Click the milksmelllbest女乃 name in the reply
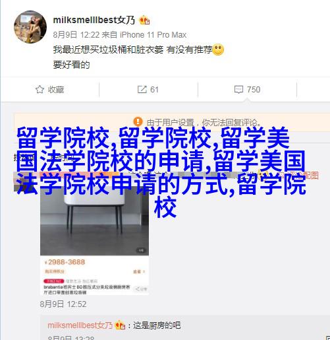Viewport: 330px width, 340px height. [x=80, y=325]
